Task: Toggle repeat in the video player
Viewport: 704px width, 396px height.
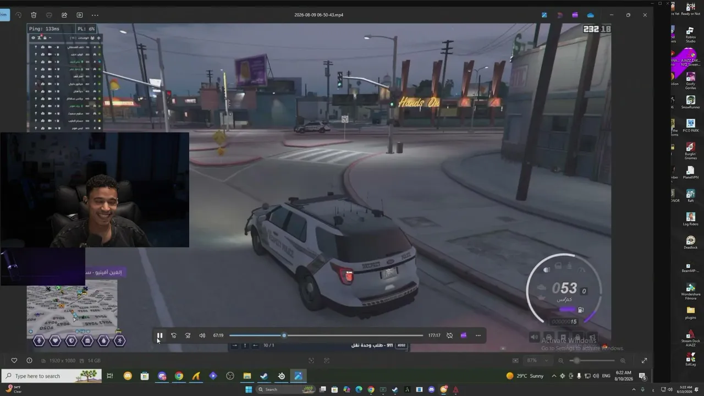Action: (x=449, y=335)
